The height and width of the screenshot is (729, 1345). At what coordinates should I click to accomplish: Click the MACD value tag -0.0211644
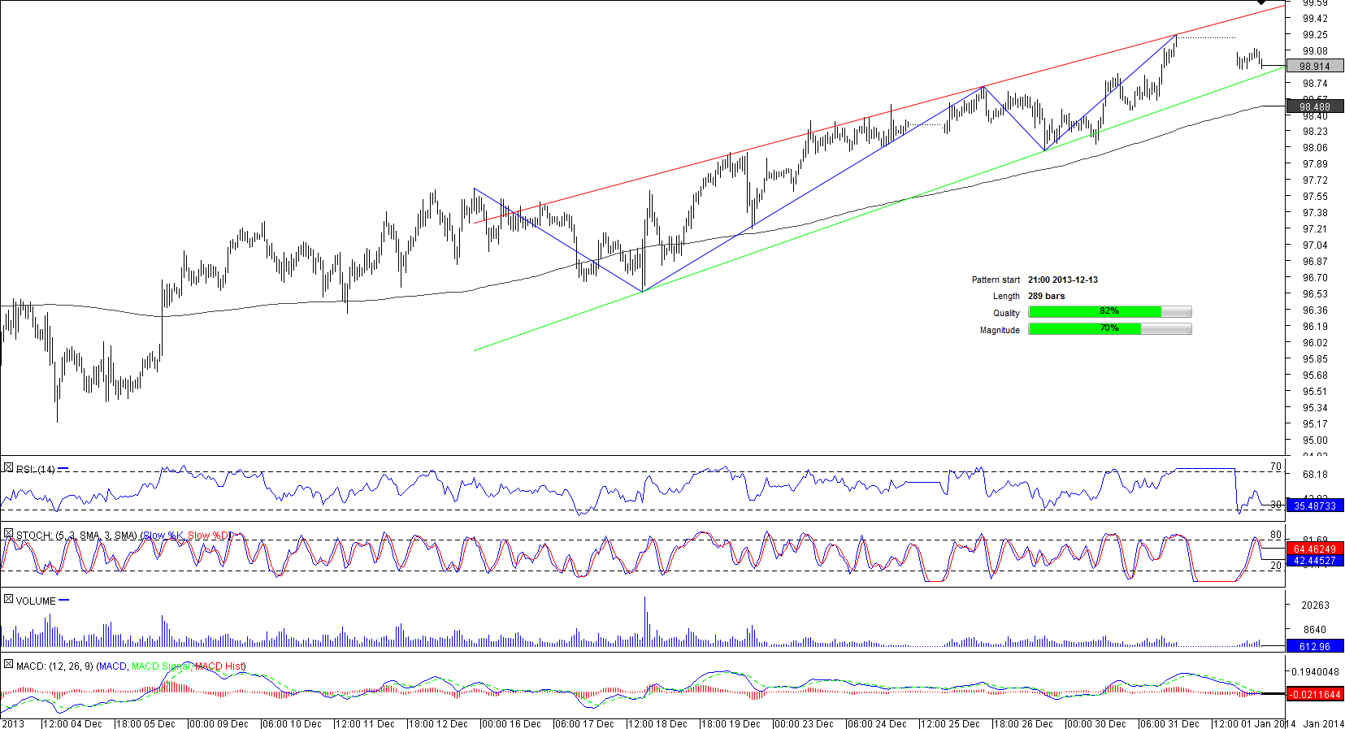click(x=1314, y=695)
